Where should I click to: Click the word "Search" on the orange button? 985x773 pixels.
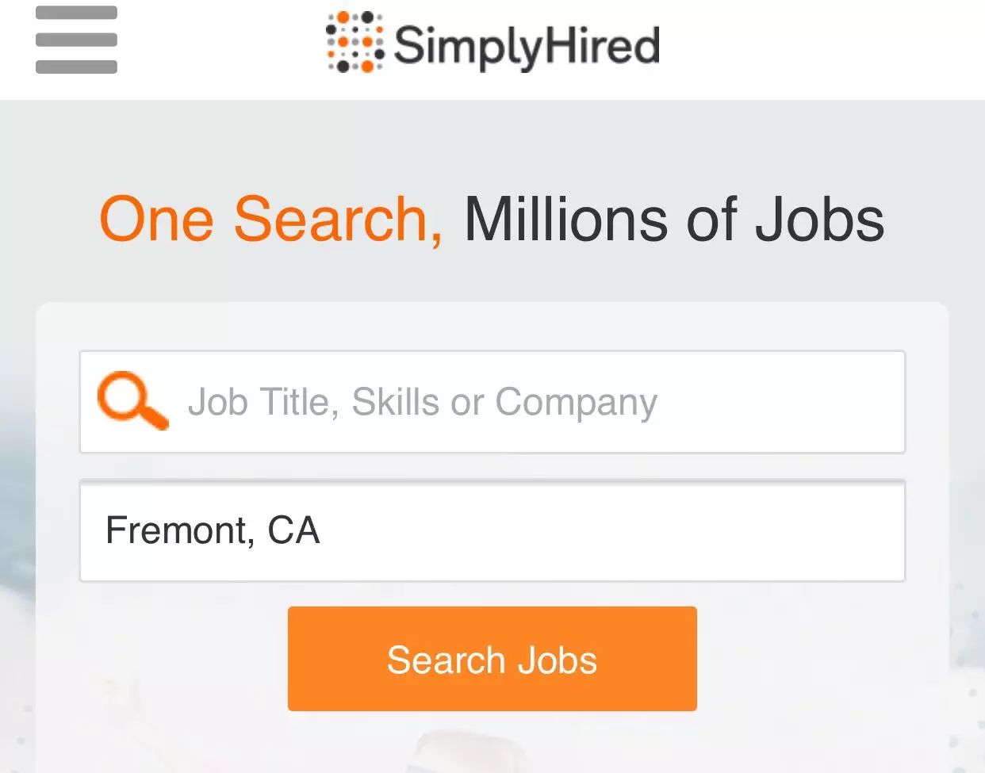click(445, 660)
